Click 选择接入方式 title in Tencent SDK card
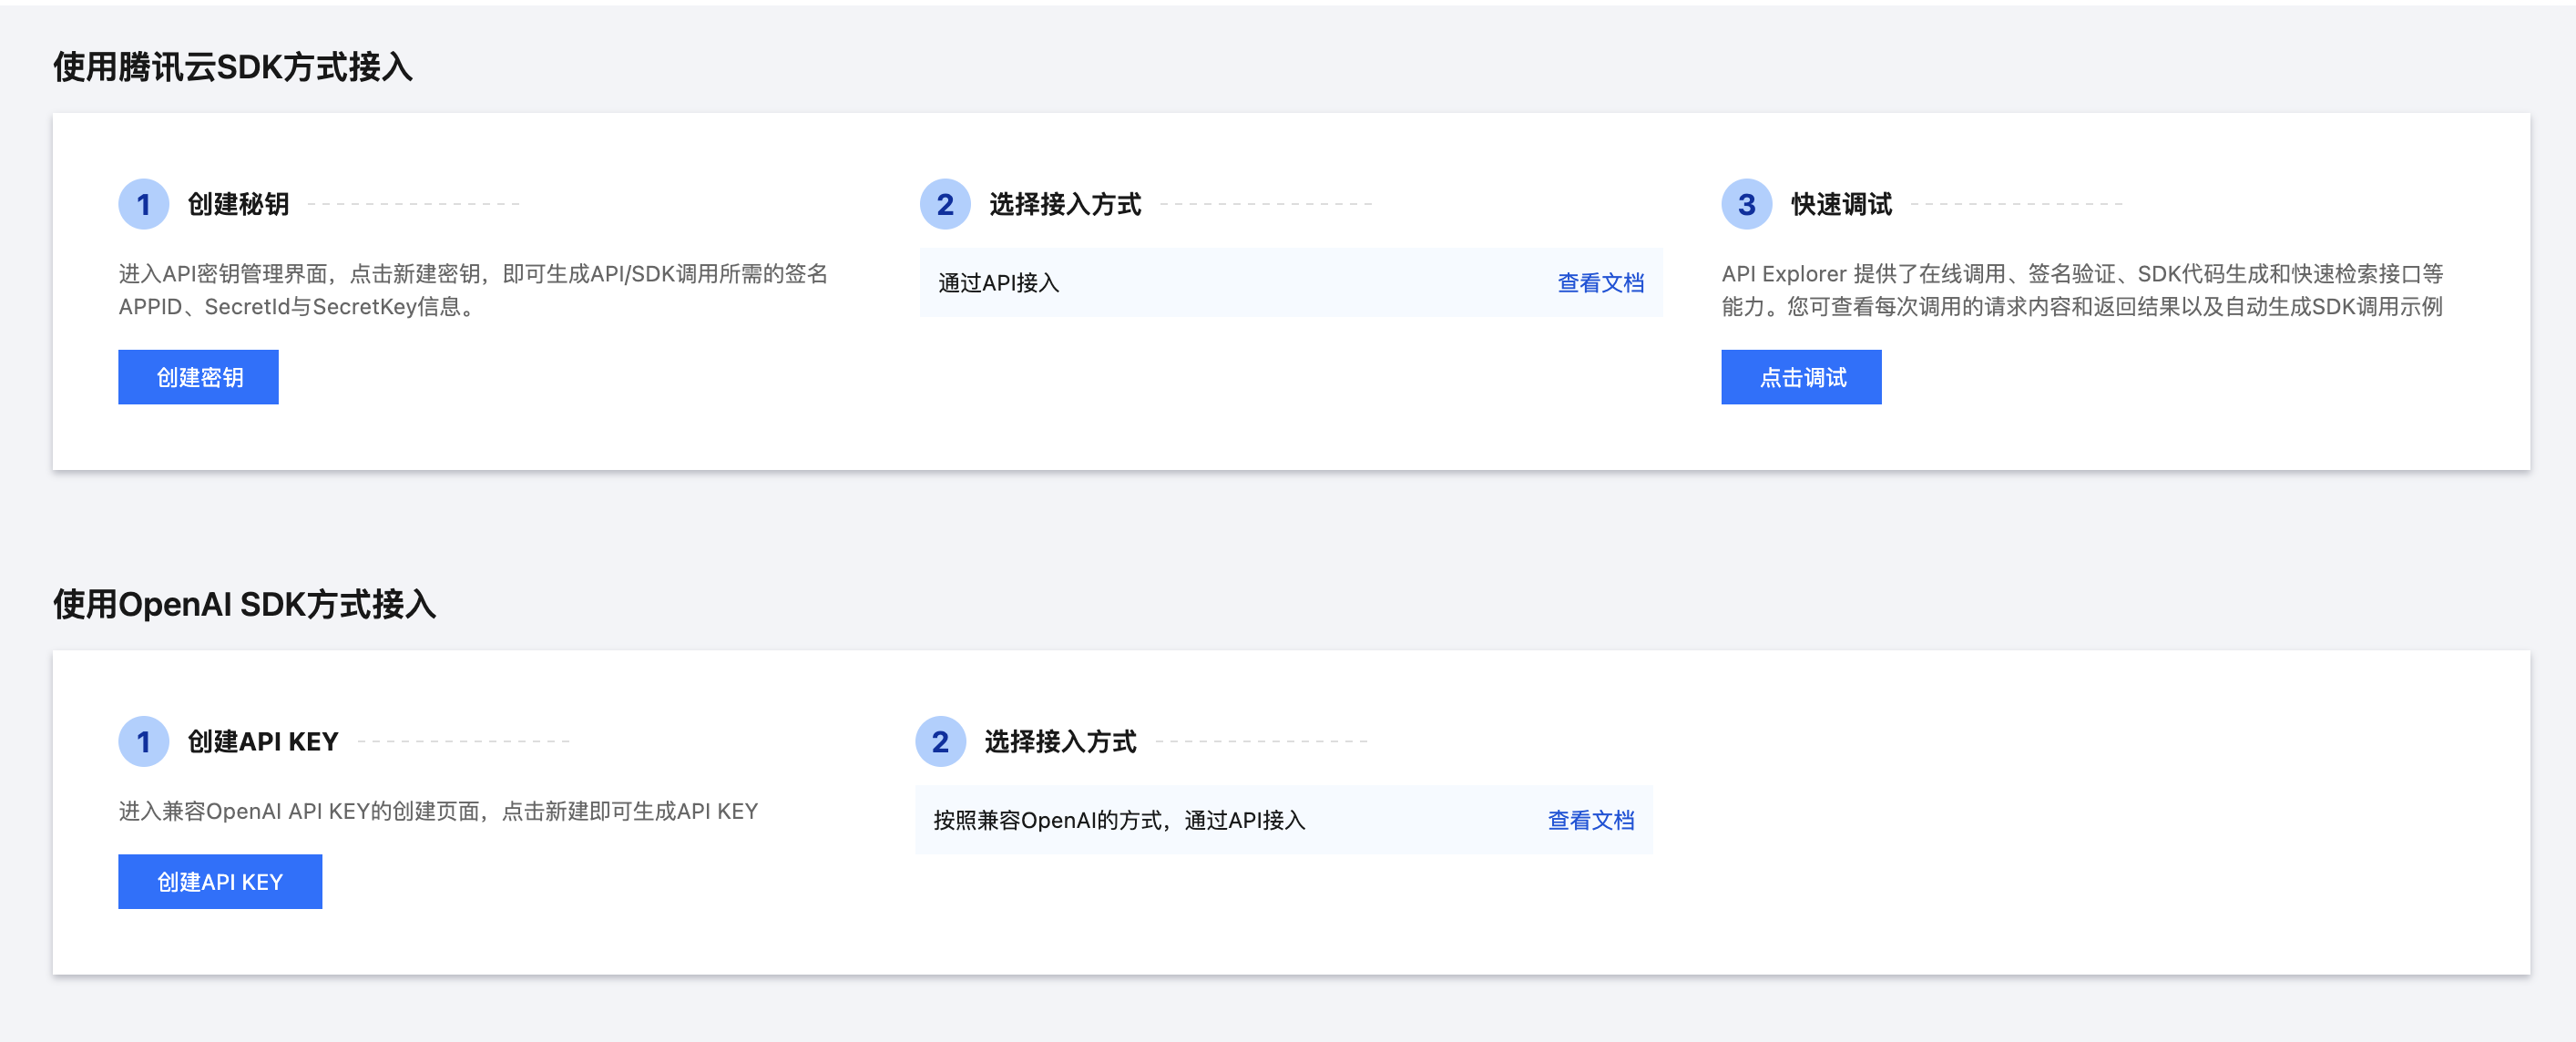Image resolution: width=2576 pixels, height=1042 pixels. tap(1064, 204)
